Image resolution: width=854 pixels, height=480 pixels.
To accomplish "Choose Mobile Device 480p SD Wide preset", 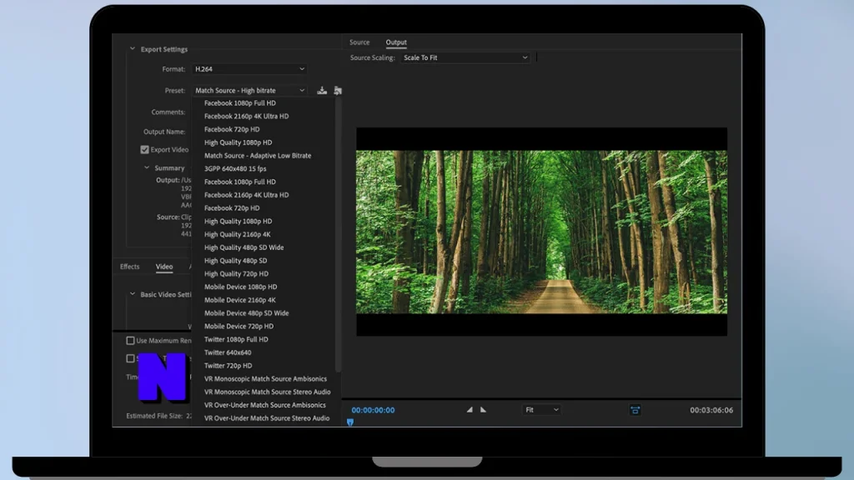I will (x=246, y=313).
